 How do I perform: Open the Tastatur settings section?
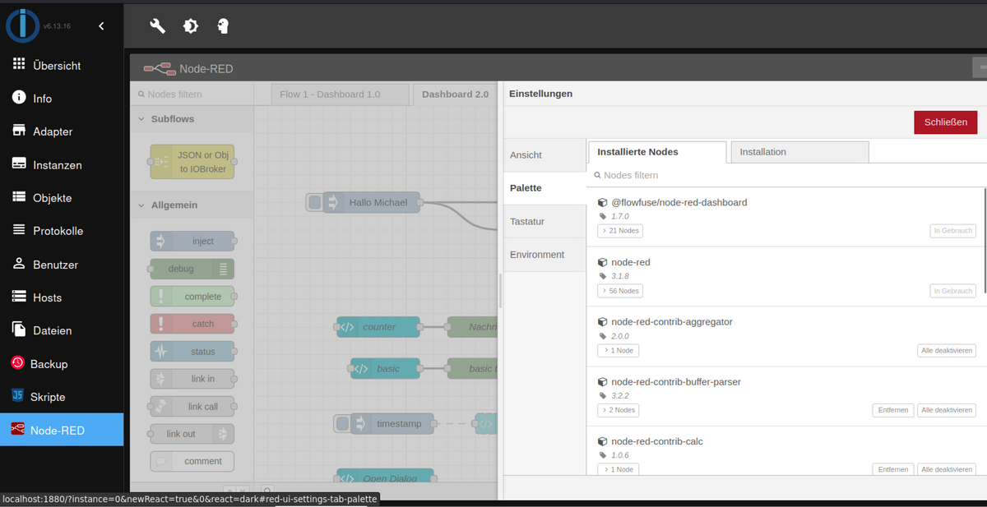544,222
